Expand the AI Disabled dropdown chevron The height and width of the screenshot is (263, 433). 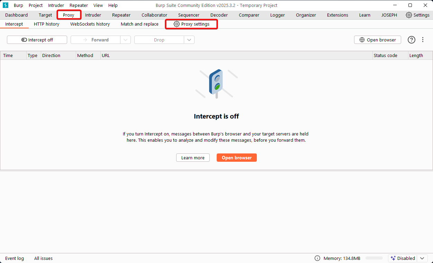pos(422,258)
